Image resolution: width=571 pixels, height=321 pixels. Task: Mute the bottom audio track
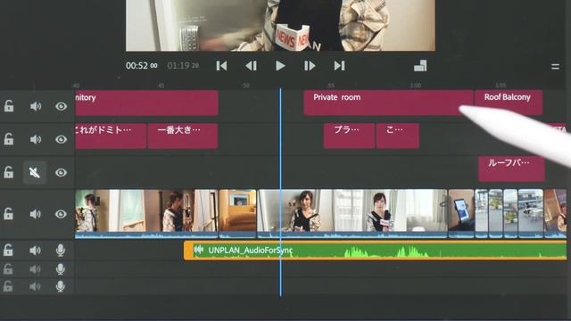[x=35, y=286]
